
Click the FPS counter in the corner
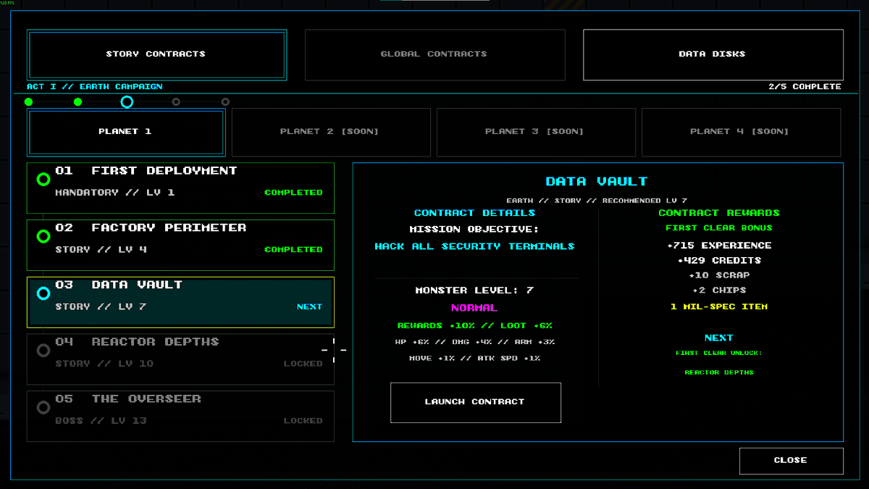(7, 4)
